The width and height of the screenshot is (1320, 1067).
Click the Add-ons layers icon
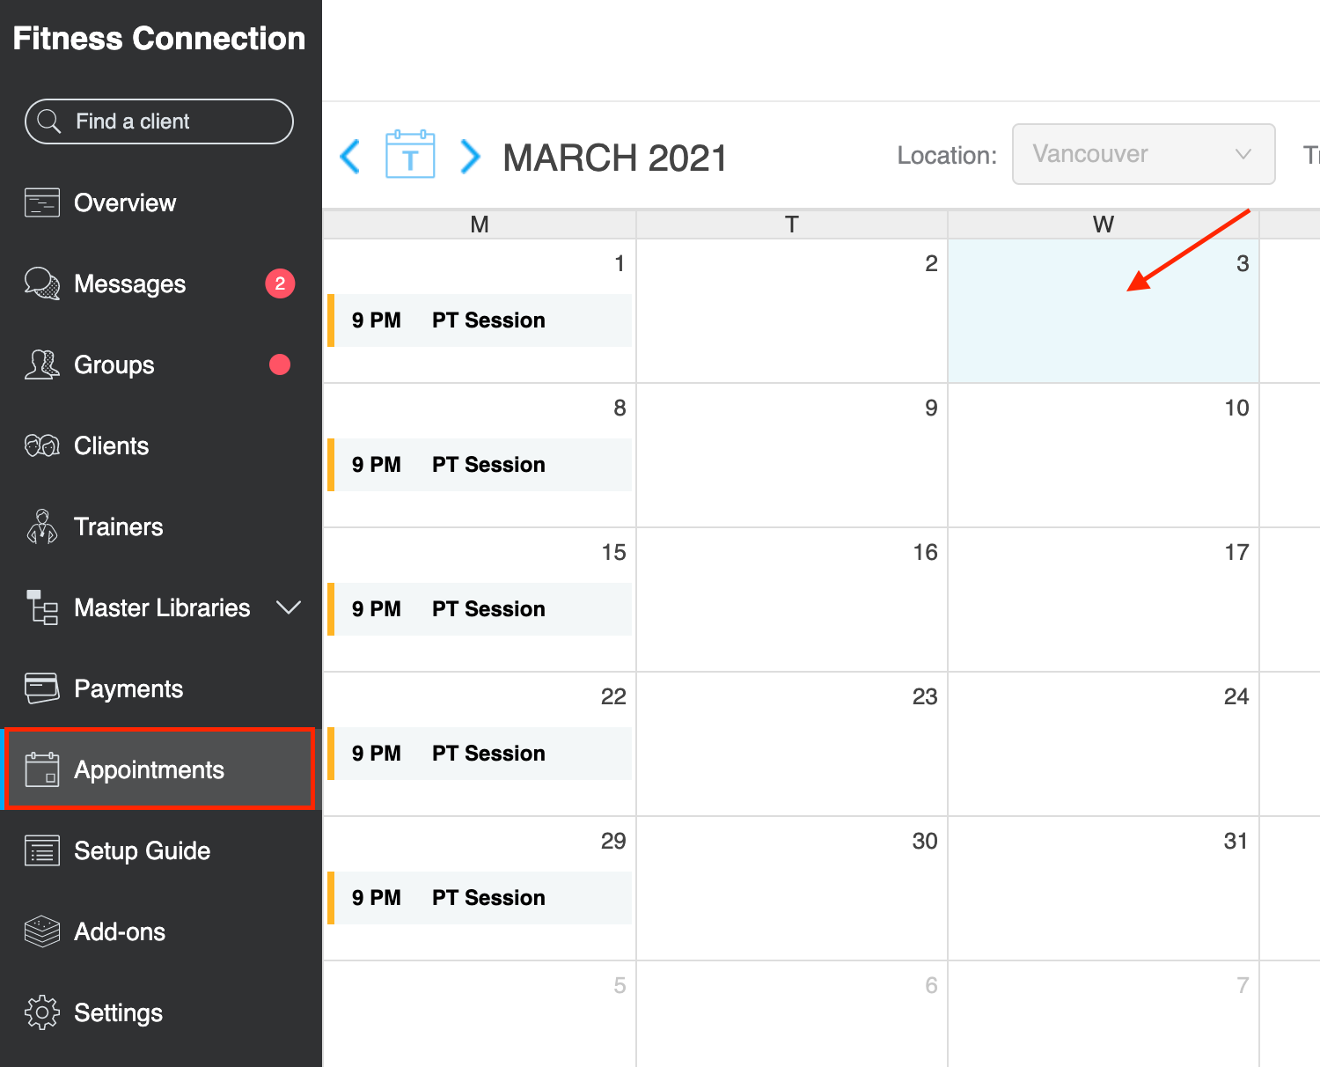[42, 931]
